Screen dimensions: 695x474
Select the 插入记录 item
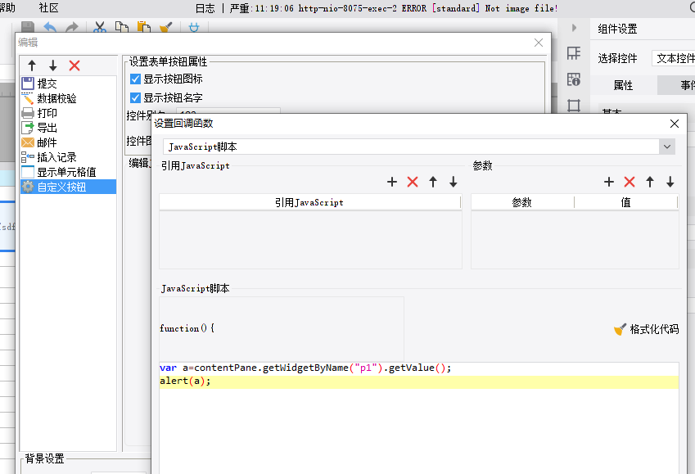[x=68, y=157]
